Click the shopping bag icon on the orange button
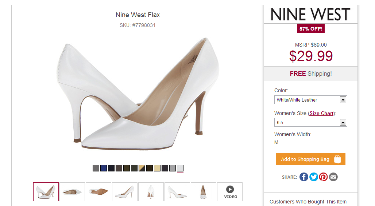This screenshot has height=206, width=375. point(337,159)
